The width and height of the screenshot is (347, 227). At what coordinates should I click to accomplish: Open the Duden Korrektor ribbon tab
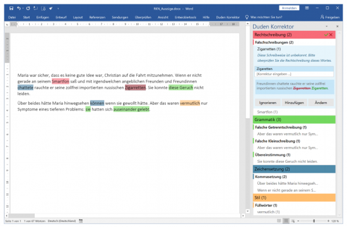[x=228, y=17]
